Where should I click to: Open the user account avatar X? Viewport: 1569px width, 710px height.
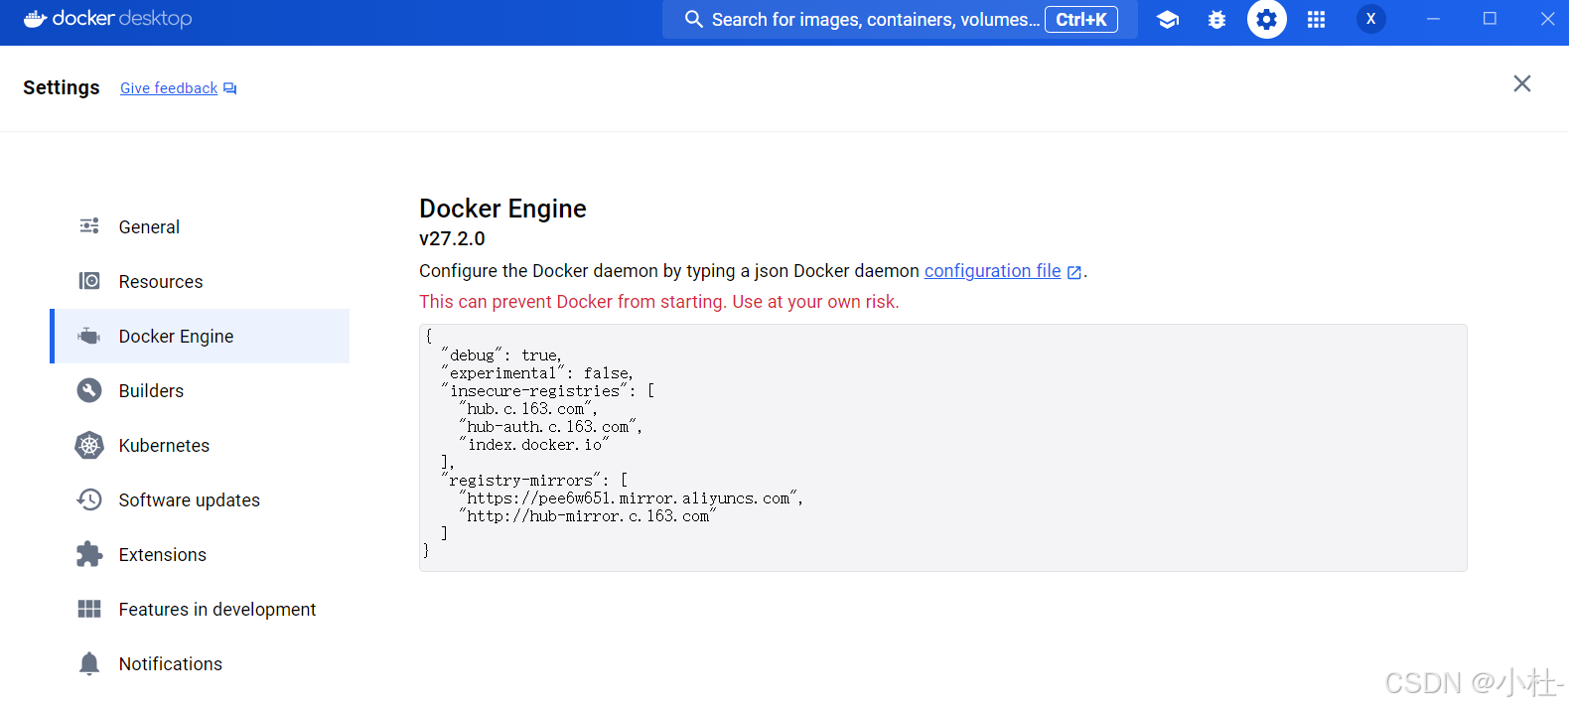coord(1371,19)
